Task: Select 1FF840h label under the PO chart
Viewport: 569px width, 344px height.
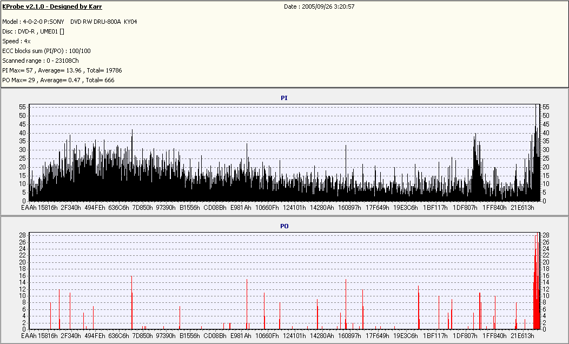Action: click(x=494, y=336)
